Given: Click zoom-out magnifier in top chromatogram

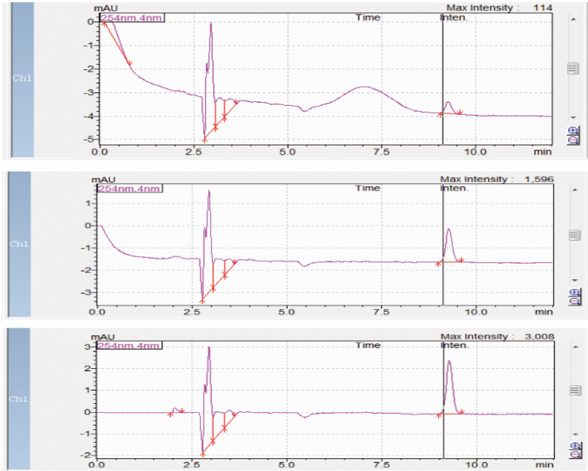Looking at the screenshot, I should [574, 140].
